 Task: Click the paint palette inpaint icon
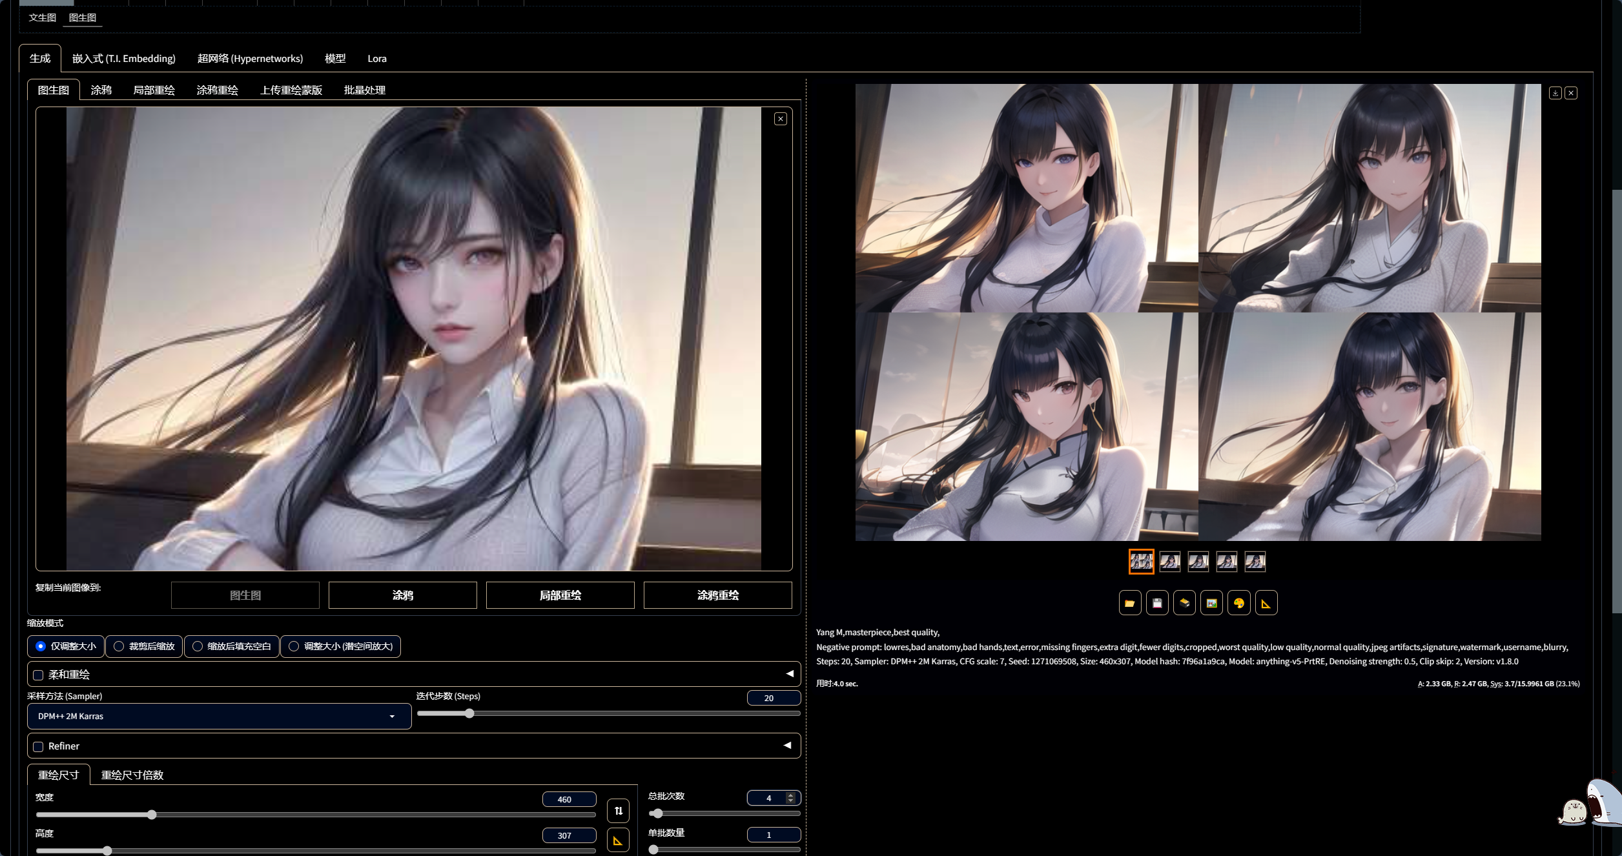(1238, 603)
